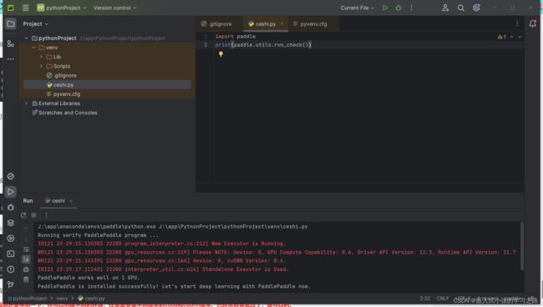Jump down the stack trace arrow

coord(26,239)
